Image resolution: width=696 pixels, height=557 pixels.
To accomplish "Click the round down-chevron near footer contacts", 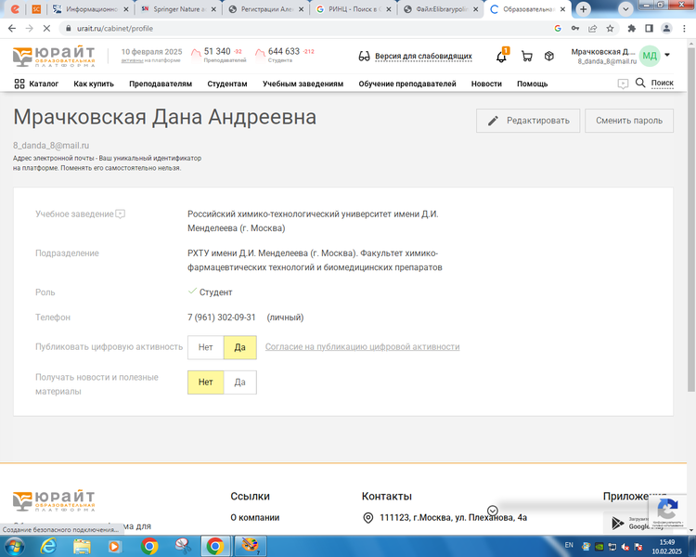I will tap(493, 511).
